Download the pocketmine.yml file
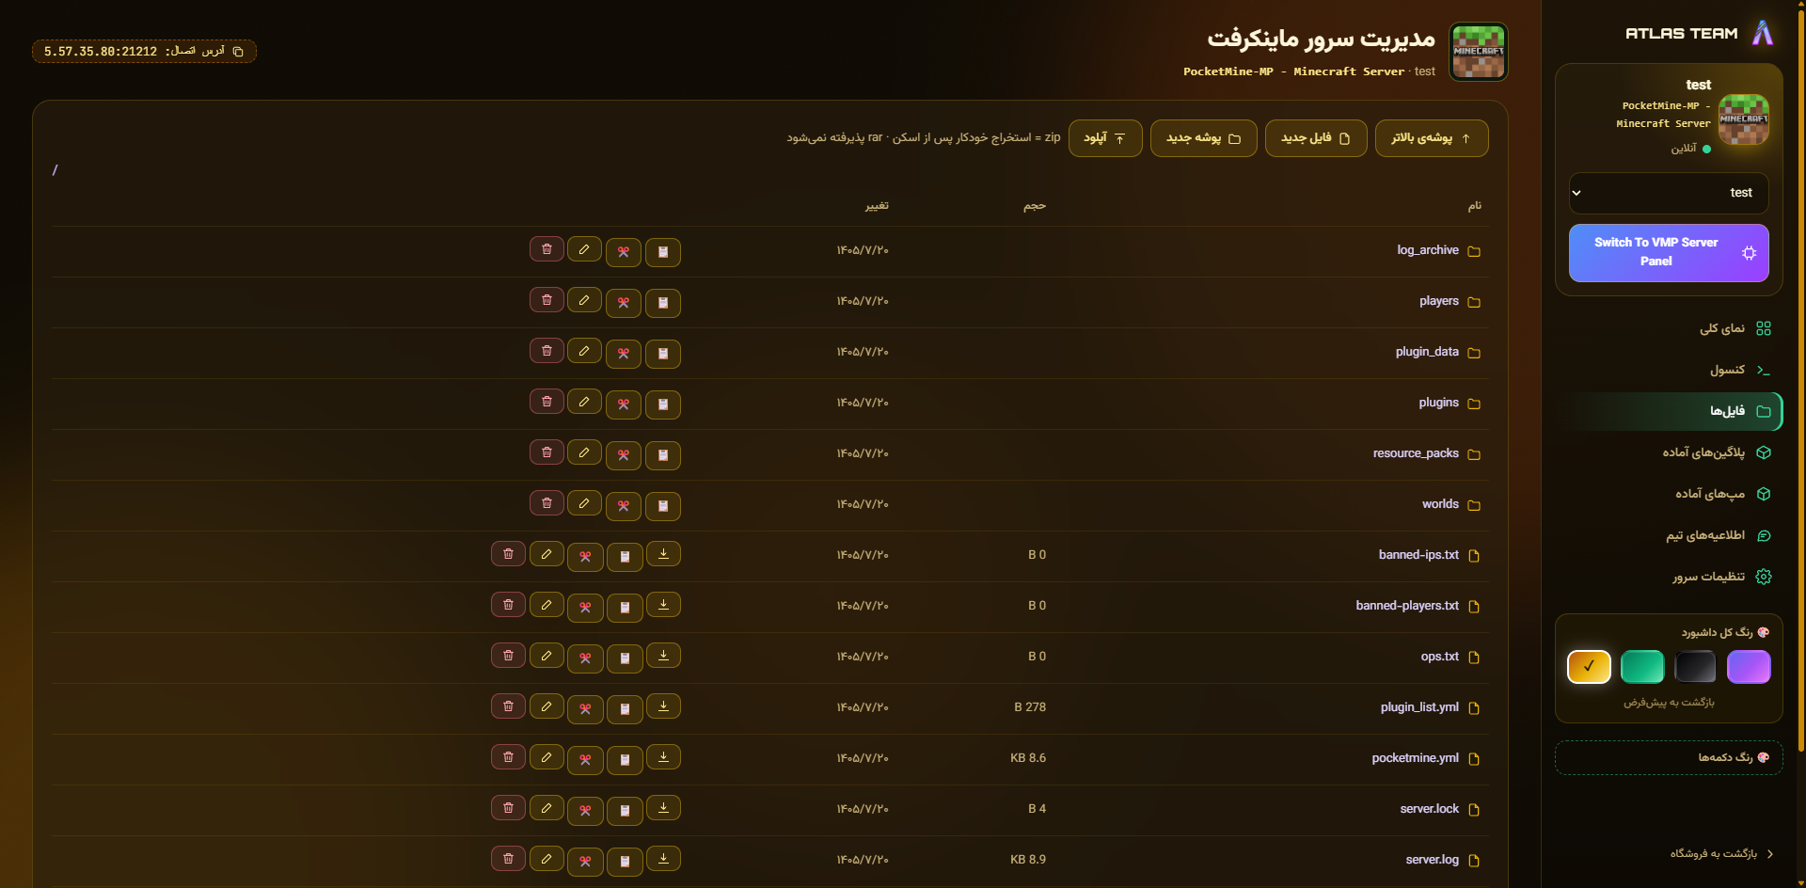This screenshot has width=1806, height=888. pyautogui.click(x=663, y=757)
